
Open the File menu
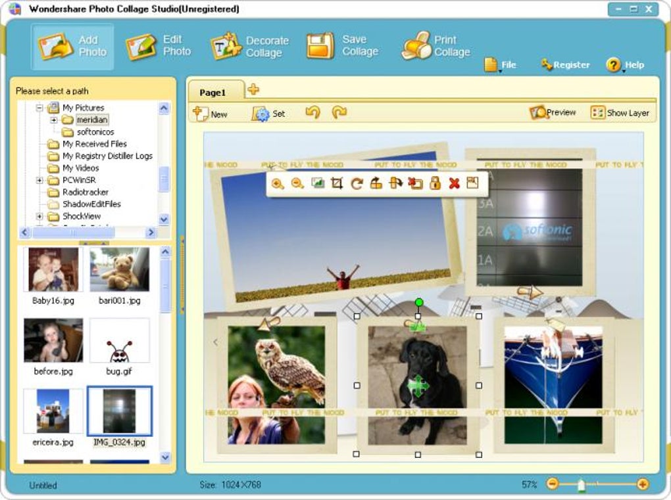[x=500, y=65]
